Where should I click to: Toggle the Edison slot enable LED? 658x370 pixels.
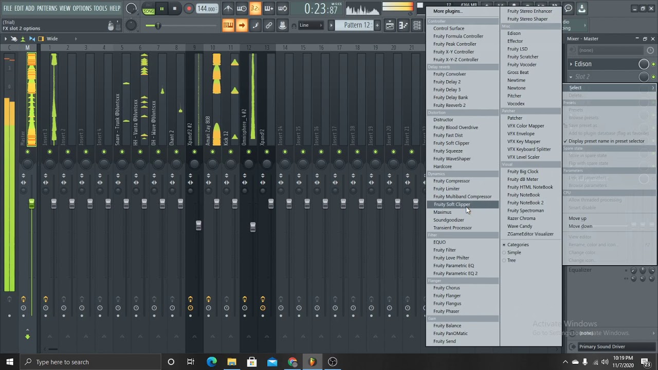pyautogui.click(x=653, y=64)
